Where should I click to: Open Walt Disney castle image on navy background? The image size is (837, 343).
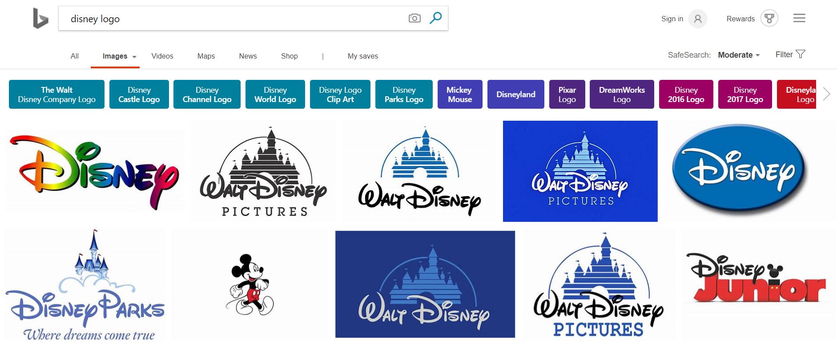425,284
